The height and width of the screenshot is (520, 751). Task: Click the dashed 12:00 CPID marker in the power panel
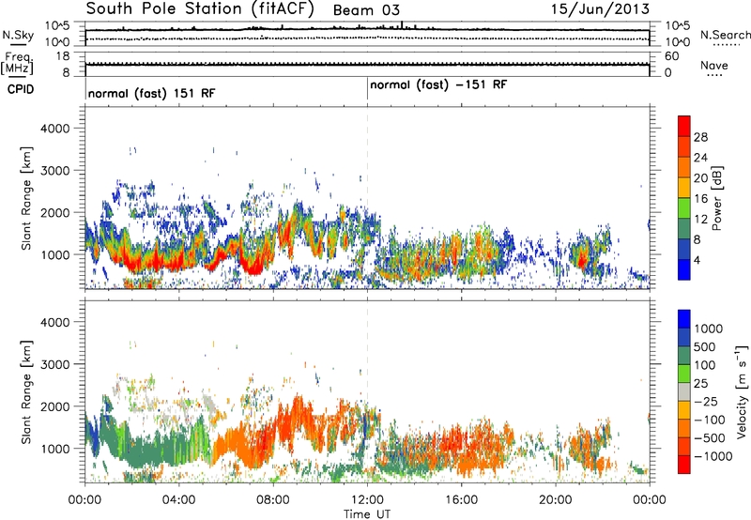point(367,197)
